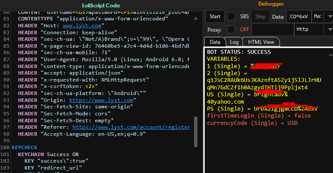Click the Data test input field
Image resolution: width=333 pixels, height=173 pixels.
tap(299, 16)
